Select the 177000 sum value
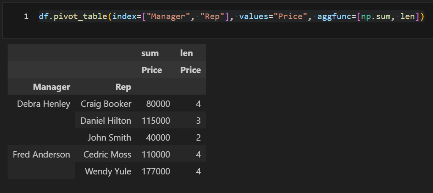The height and width of the screenshot is (193, 433). (x=156, y=171)
